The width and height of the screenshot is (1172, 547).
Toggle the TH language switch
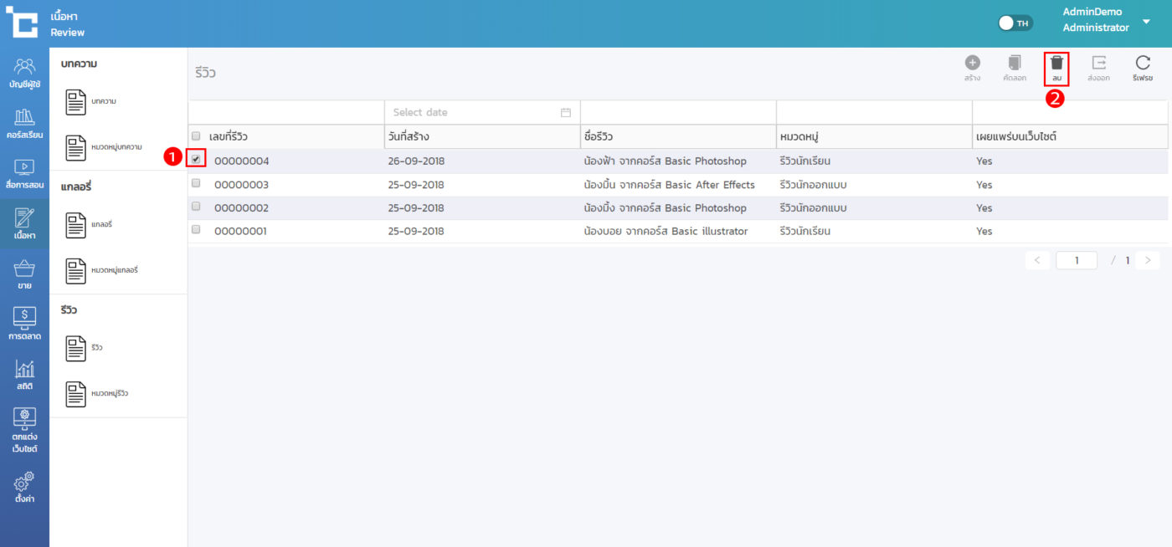(1015, 23)
